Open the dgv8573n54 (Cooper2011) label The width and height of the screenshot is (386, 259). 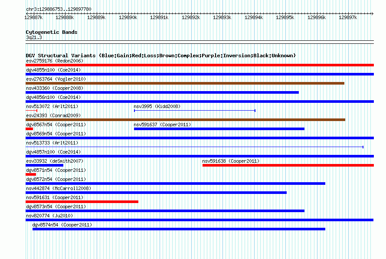pyautogui.click(x=56, y=207)
